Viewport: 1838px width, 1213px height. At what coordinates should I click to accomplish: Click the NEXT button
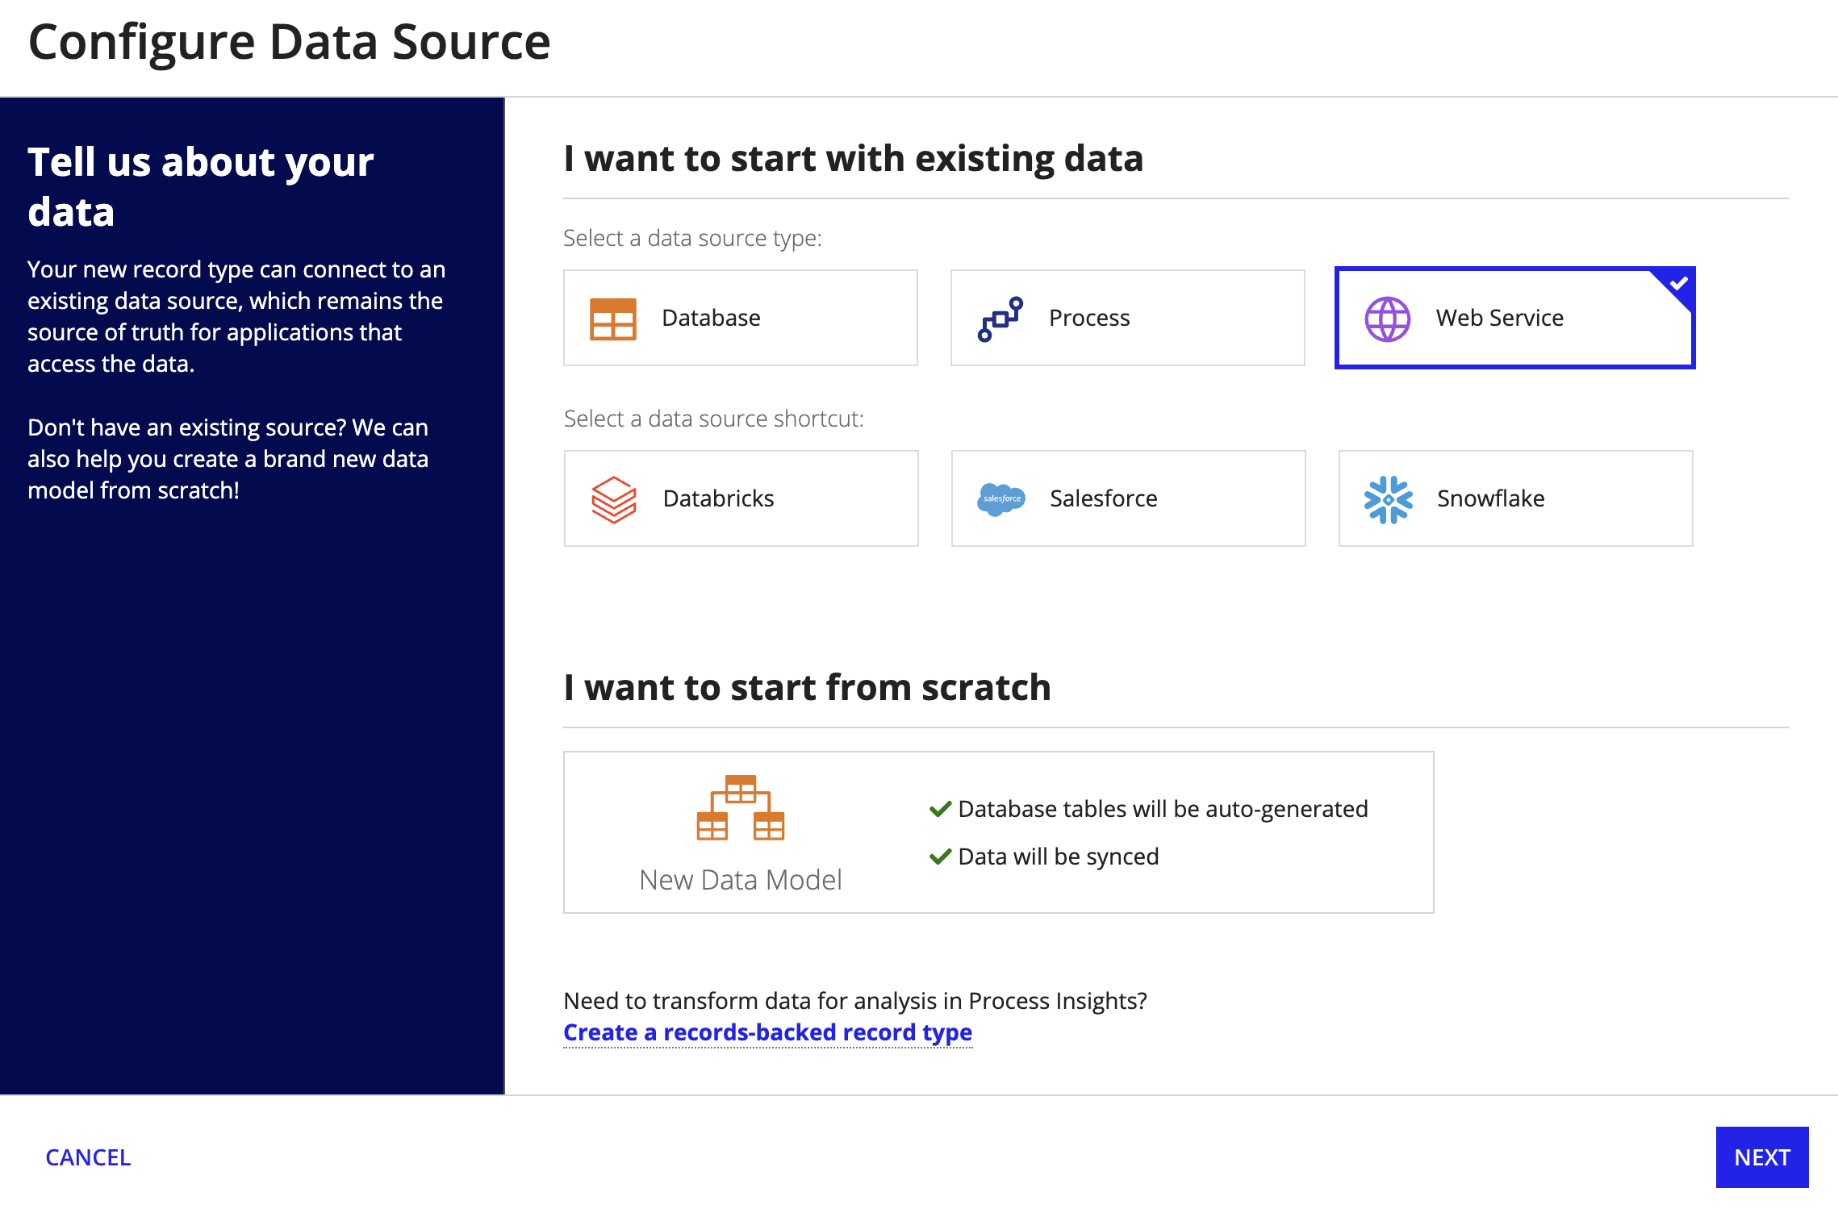click(x=1762, y=1157)
